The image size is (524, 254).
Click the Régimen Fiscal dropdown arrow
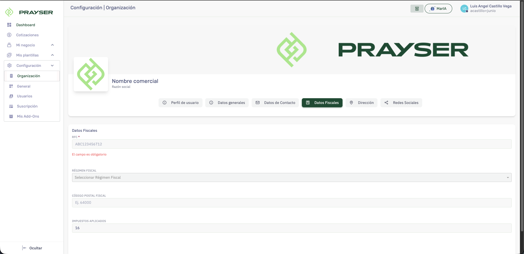[508, 178]
